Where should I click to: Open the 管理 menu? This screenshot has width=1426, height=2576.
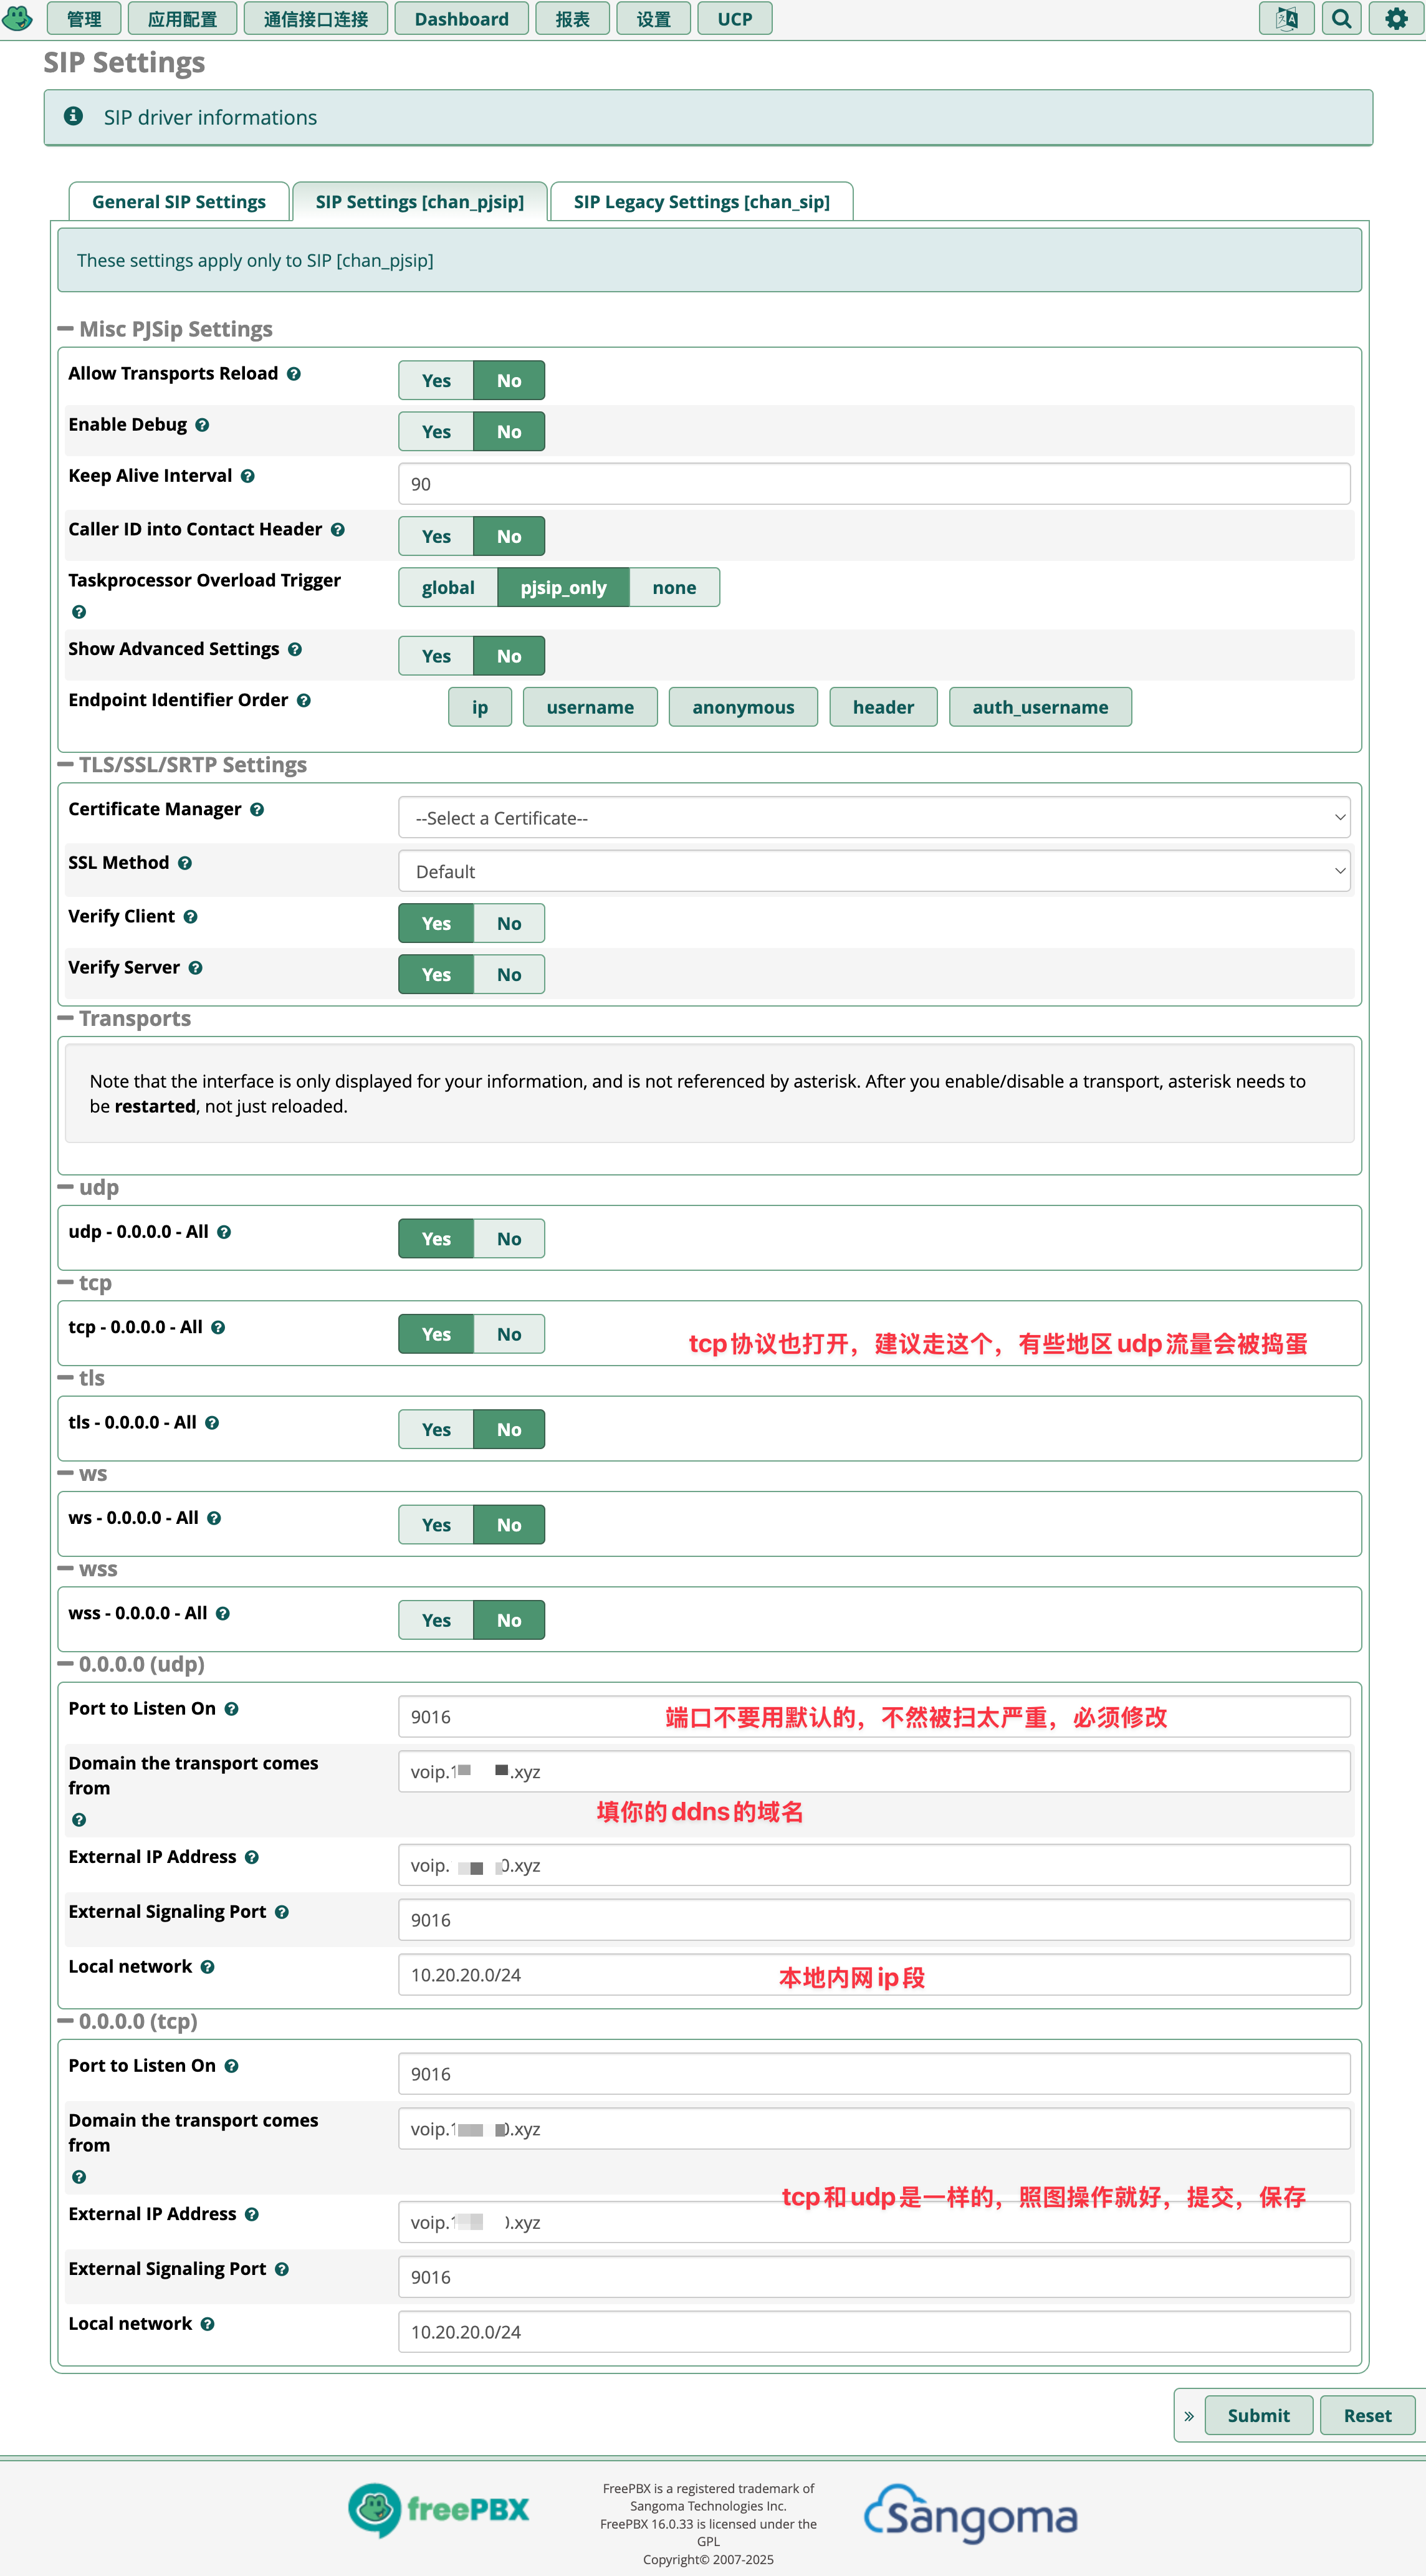[x=84, y=19]
